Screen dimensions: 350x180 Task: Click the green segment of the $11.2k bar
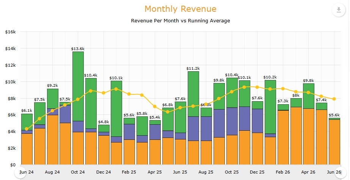[193, 94]
